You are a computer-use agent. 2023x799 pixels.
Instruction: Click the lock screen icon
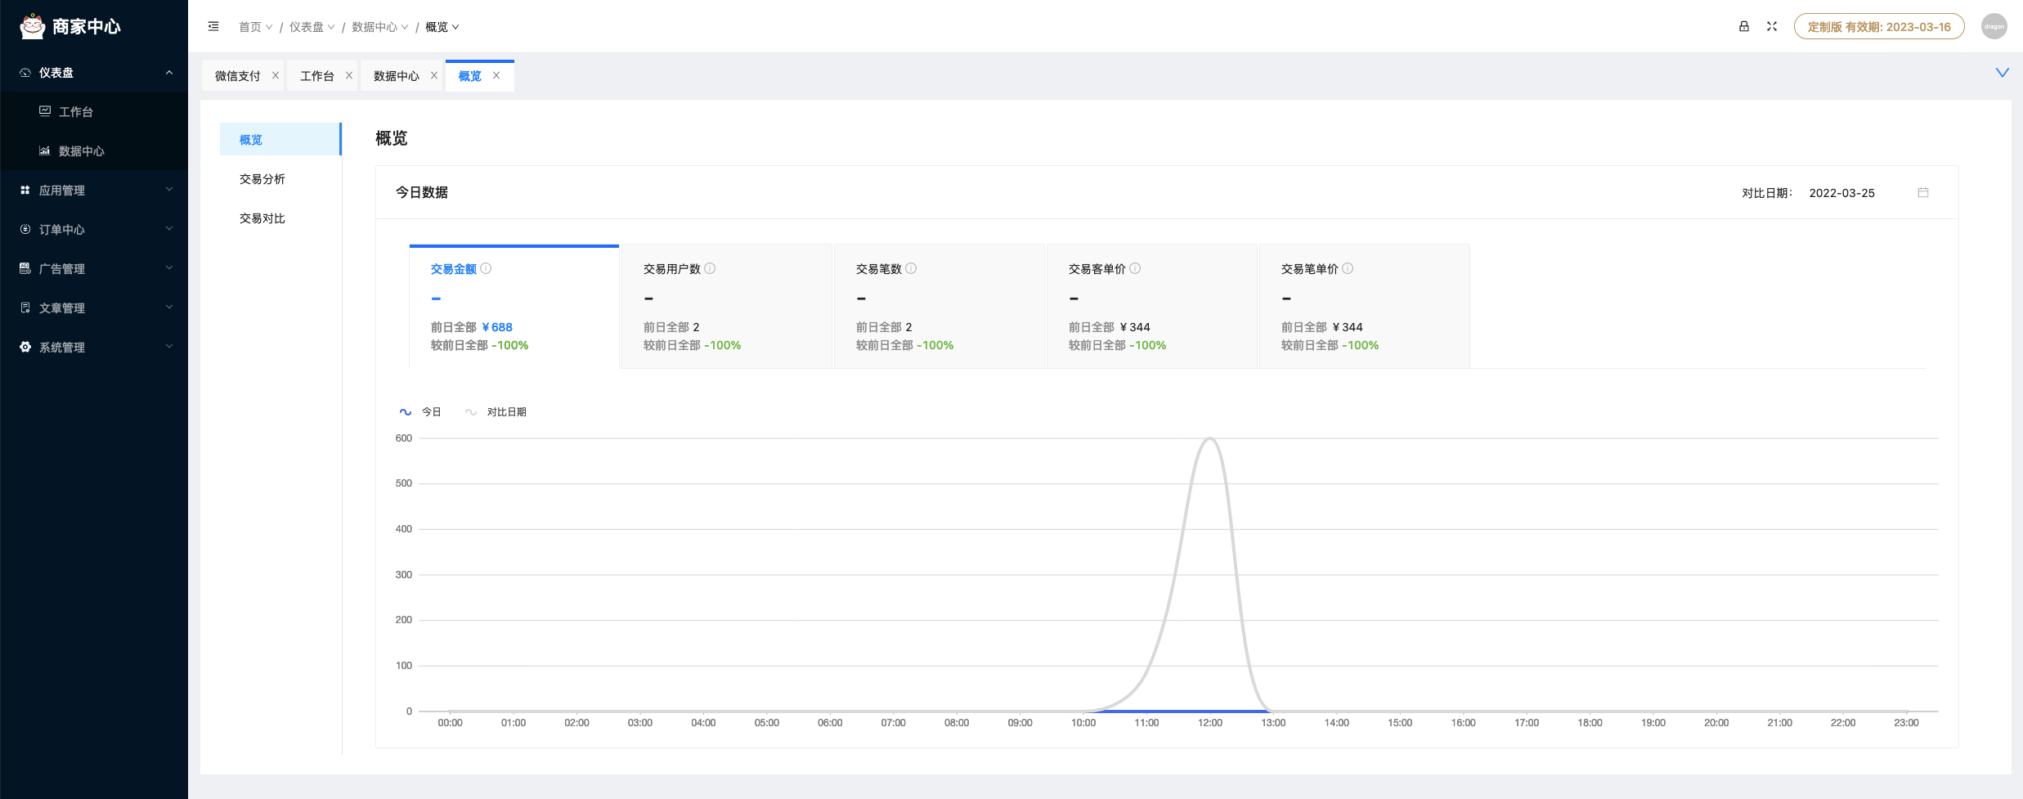[1743, 26]
